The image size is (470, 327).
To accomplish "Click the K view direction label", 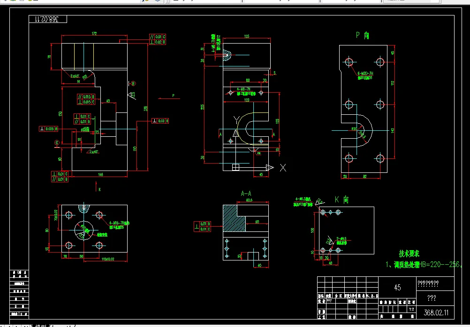I will [x=99, y=190].
